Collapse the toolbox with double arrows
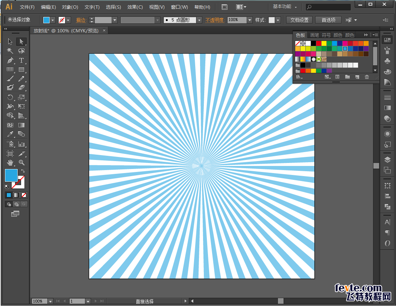This screenshot has height=306, width=396. (x=5, y=29)
